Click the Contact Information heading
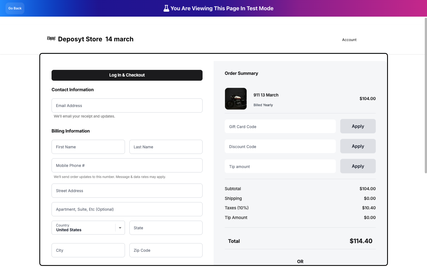The width and height of the screenshot is (427, 267). (73, 90)
